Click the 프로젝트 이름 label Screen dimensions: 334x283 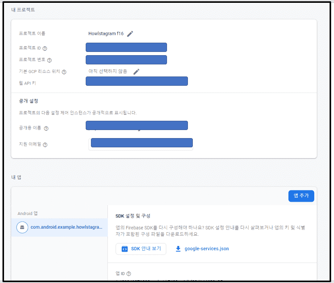pos(32,33)
